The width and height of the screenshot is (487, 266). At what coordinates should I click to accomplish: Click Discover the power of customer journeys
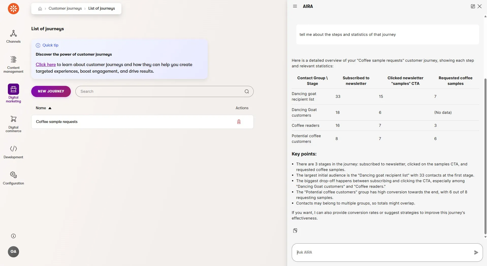click(74, 54)
